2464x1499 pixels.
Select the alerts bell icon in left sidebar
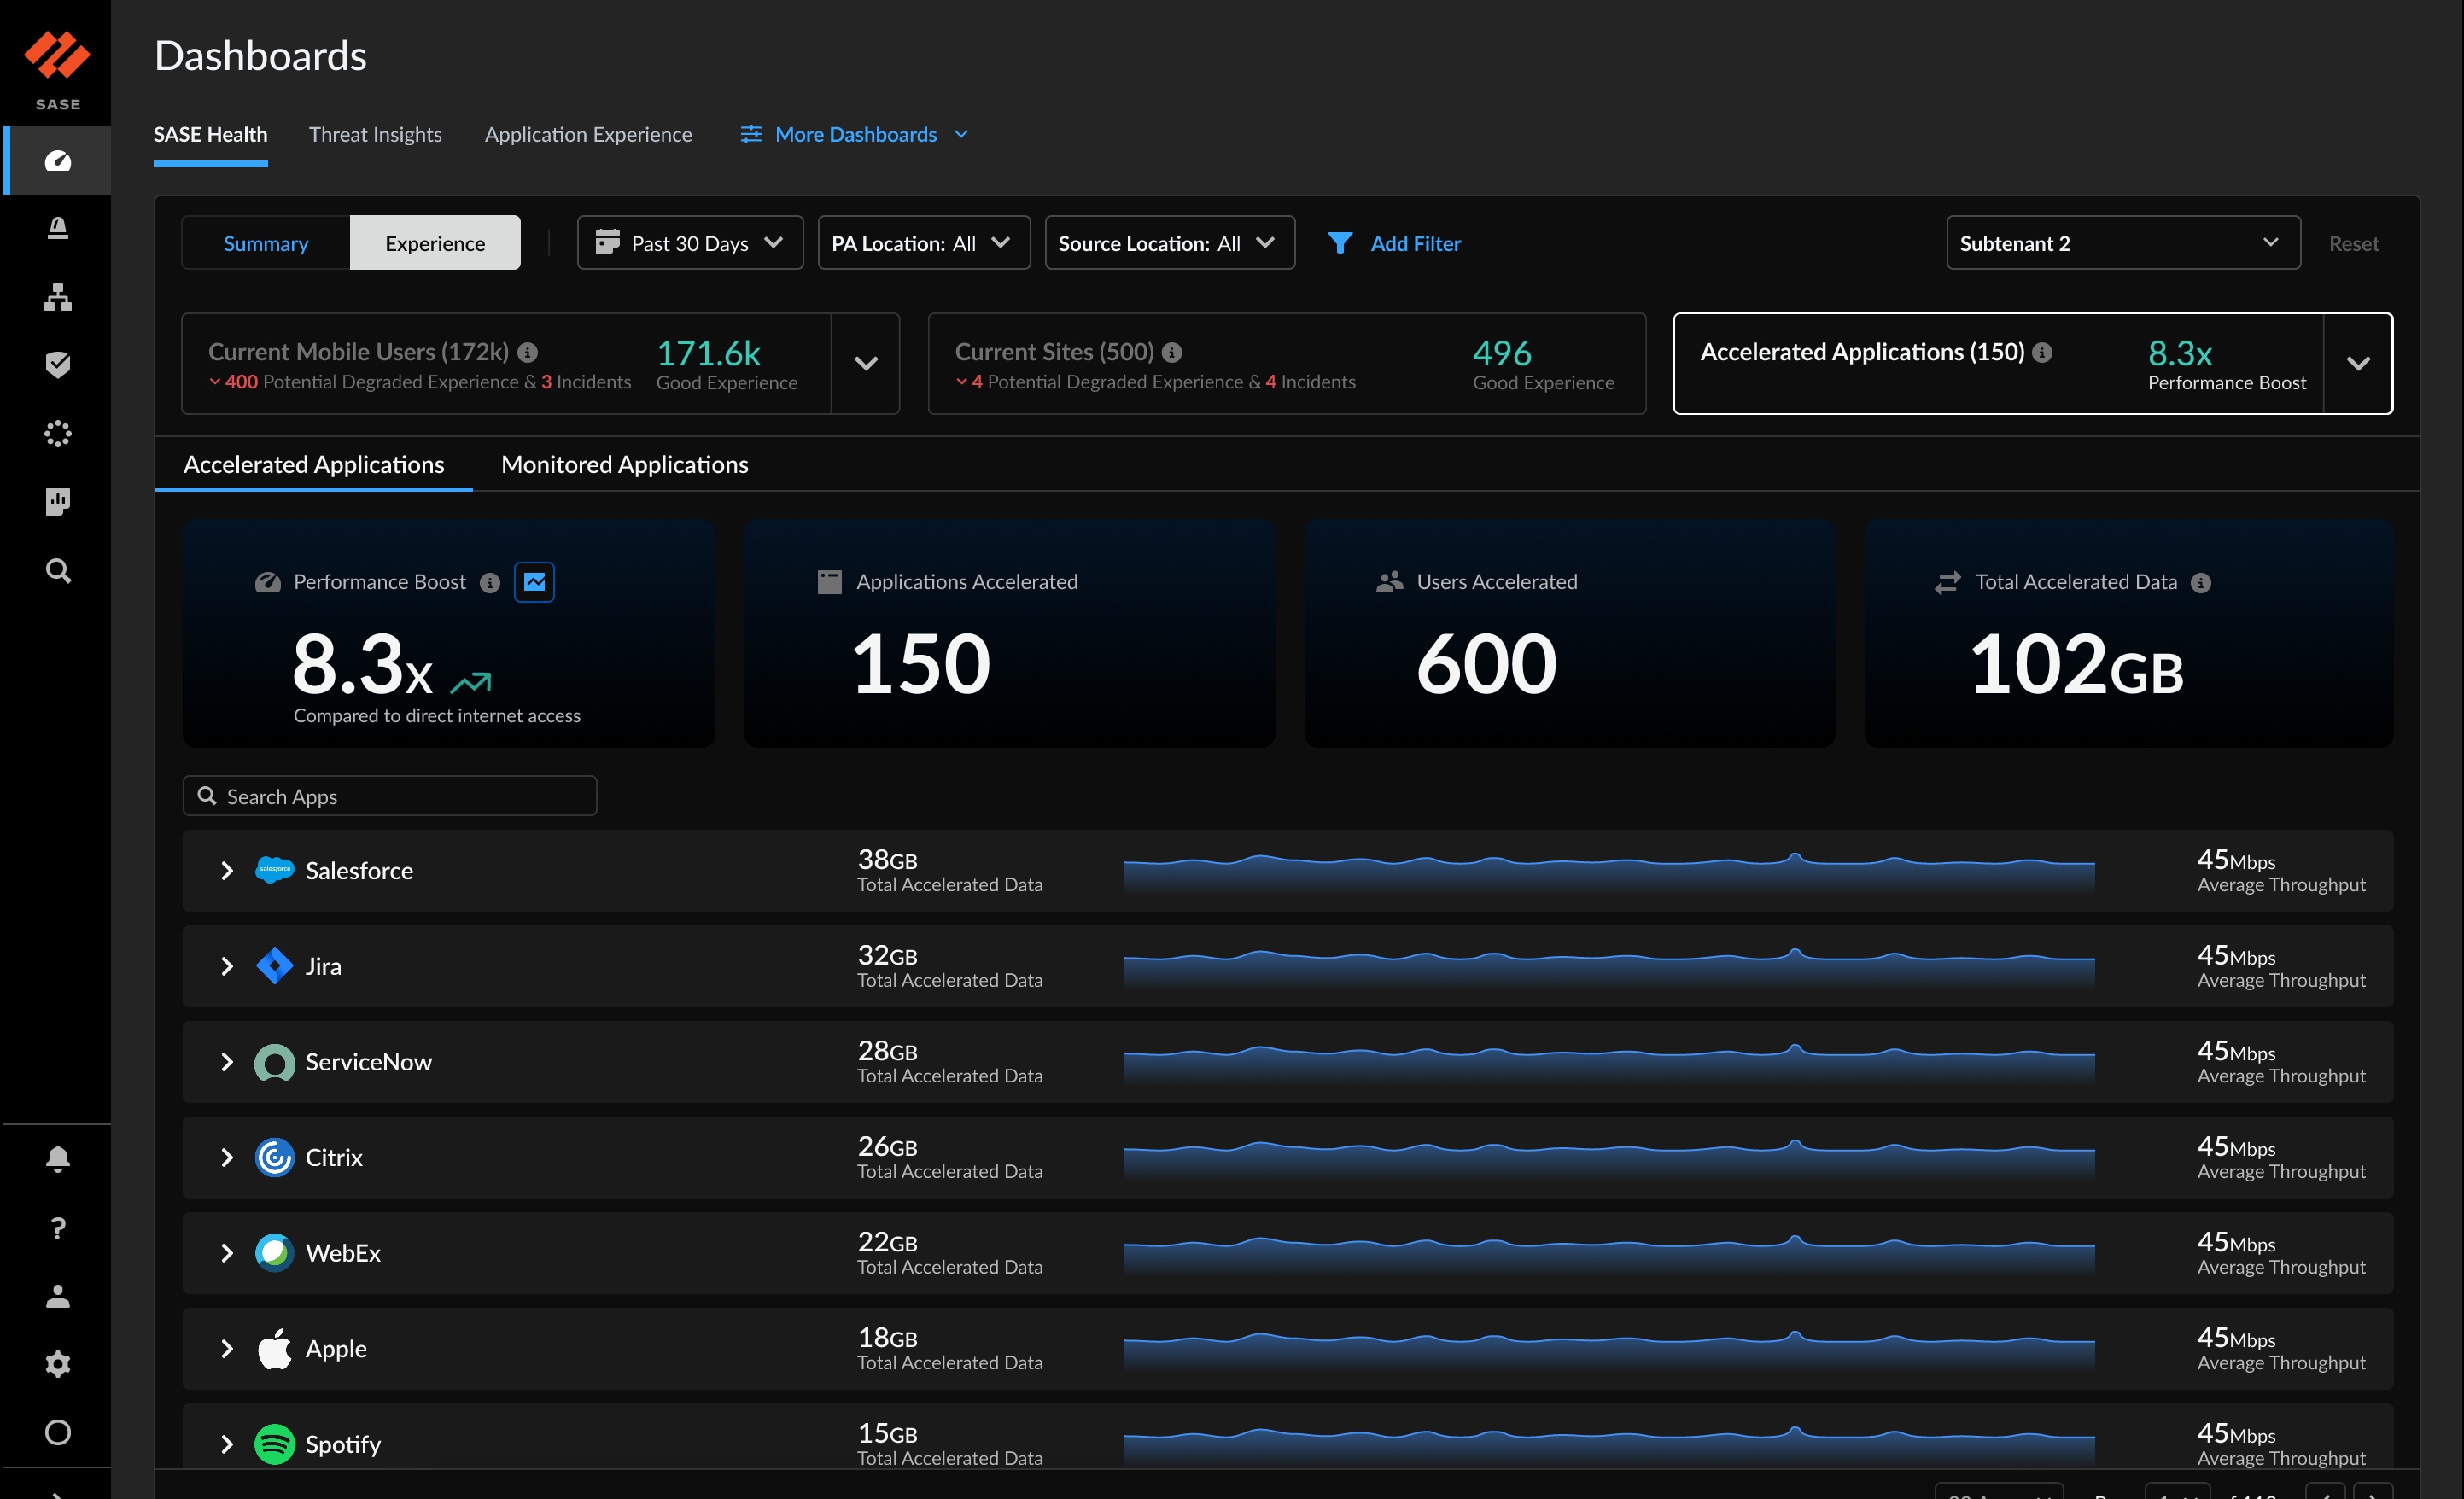pos(57,227)
